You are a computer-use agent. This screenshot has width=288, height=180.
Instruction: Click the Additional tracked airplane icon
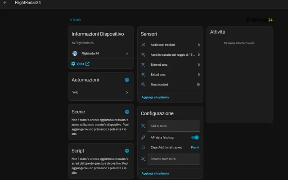143,45
